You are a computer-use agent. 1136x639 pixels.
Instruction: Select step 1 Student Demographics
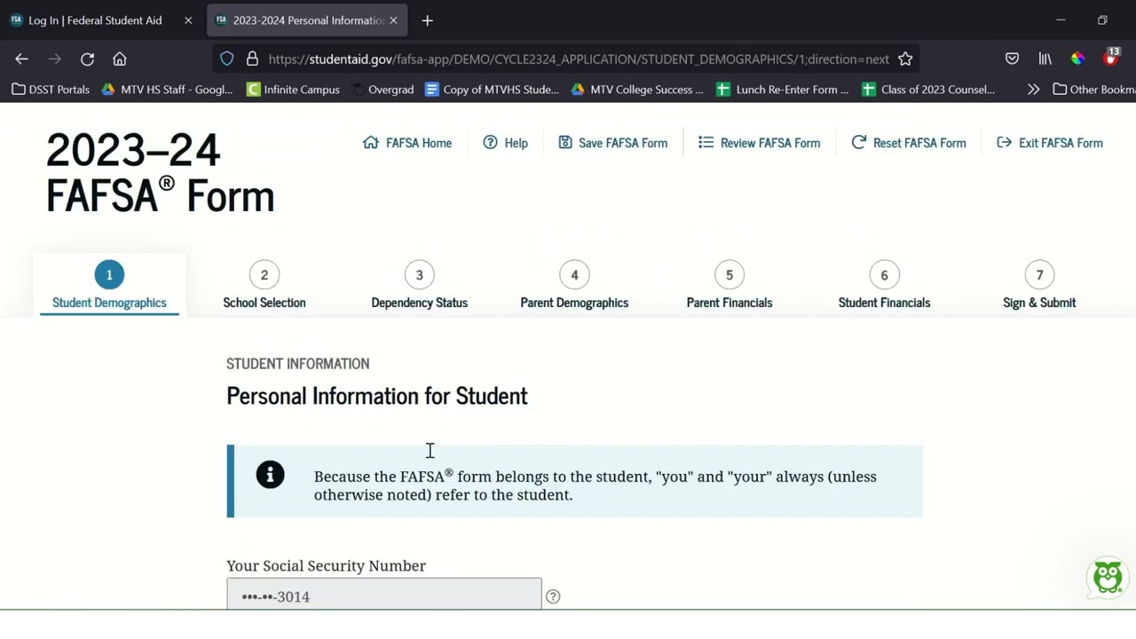click(109, 287)
